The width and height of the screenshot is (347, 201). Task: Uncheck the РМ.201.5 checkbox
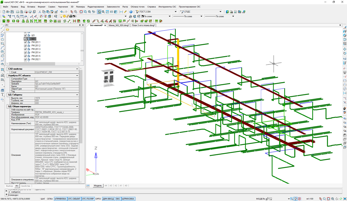point(25,56)
